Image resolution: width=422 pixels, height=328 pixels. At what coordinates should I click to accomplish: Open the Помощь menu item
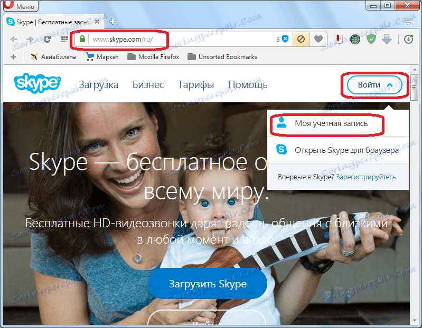(248, 84)
